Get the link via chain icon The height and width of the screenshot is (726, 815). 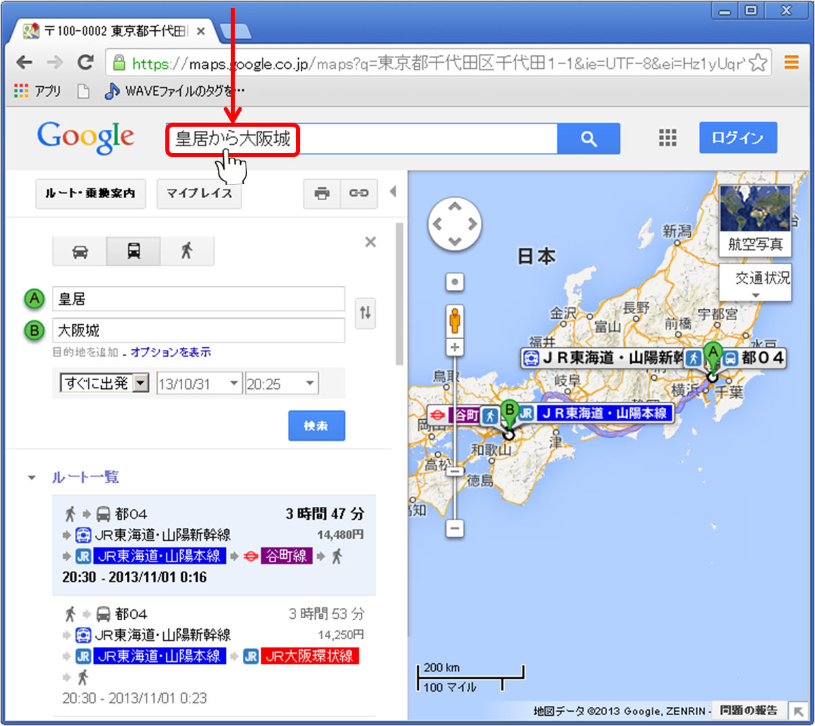pyautogui.click(x=359, y=193)
